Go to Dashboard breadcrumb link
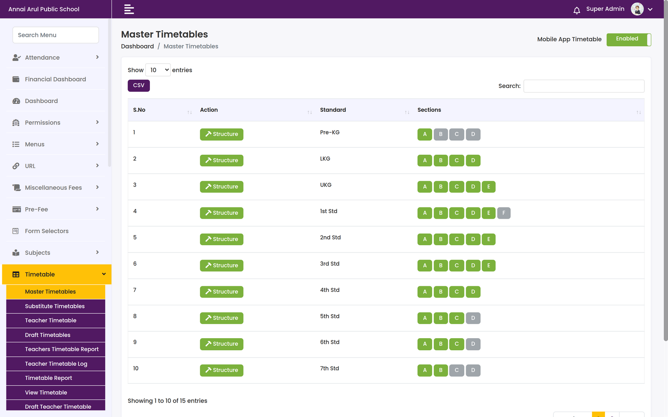This screenshot has height=417, width=668. (x=137, y=46)
